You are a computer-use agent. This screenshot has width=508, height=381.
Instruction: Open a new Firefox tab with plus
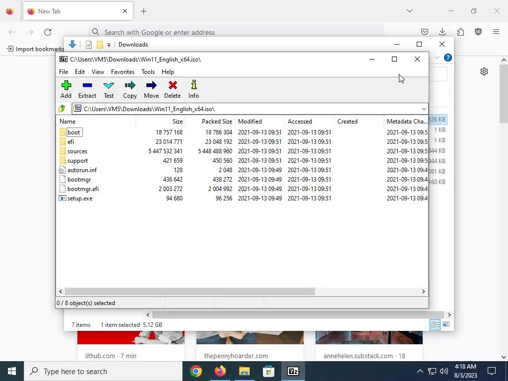point(144,11)
